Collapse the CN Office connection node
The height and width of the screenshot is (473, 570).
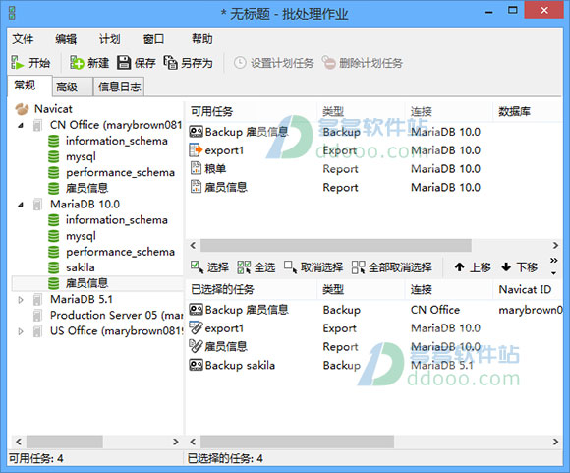click(21, 126)
